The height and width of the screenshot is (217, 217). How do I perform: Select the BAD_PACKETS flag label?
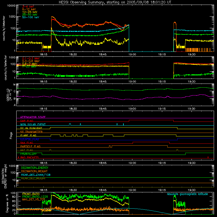pyautogui.click(x=30, y=157)
